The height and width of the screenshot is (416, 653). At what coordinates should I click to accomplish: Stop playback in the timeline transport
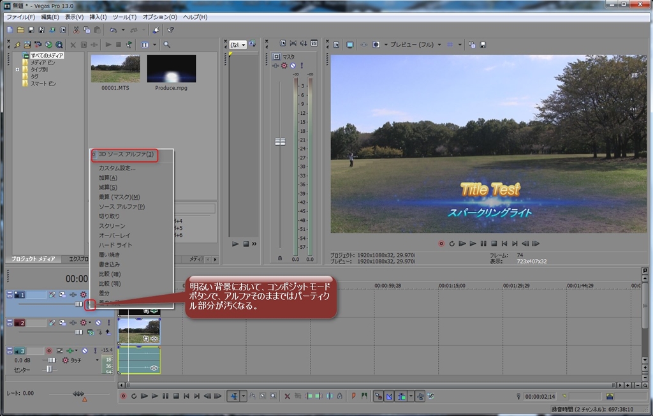pyautogui.click(x=176, y=396)
